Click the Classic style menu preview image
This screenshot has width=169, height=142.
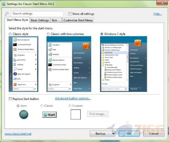(x=24, y=64)
